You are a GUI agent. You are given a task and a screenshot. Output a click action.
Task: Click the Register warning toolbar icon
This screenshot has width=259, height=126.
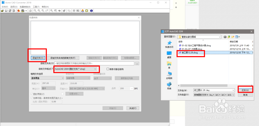[83, 11]
